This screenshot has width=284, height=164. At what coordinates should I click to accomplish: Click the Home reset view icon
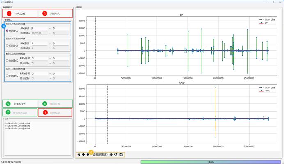tap(79, 155)
